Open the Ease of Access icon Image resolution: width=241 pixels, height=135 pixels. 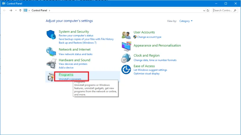pos(126,70)
